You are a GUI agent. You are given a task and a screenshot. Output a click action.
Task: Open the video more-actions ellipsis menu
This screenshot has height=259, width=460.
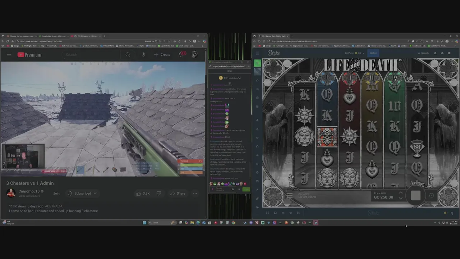tap(195, 194)
